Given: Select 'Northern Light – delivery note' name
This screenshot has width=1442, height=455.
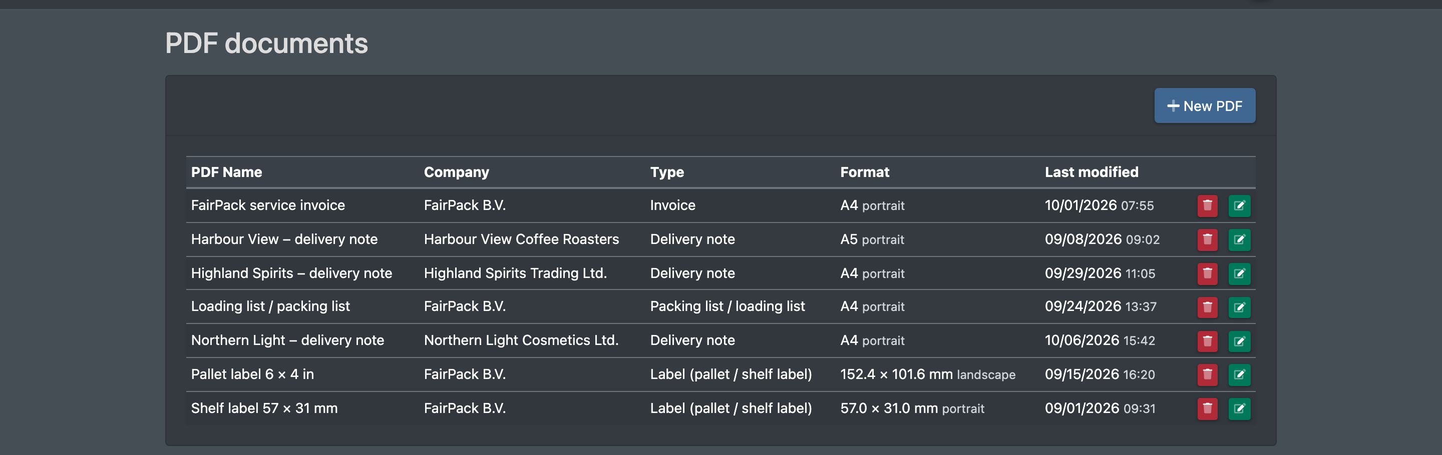Looking at the screenshot, I should pyautogui.click(x=287, y=340).
